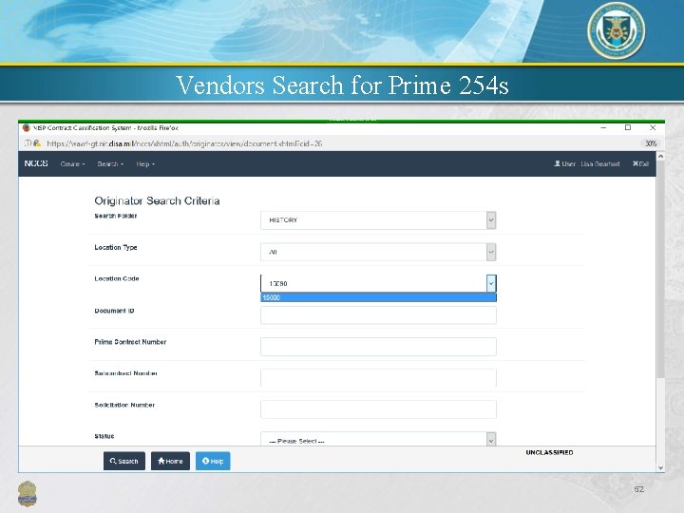
Task: Close the Firefox window
Action: [x=653, y=128]
